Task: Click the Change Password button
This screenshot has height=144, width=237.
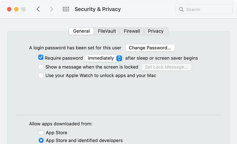Action: 150,48
